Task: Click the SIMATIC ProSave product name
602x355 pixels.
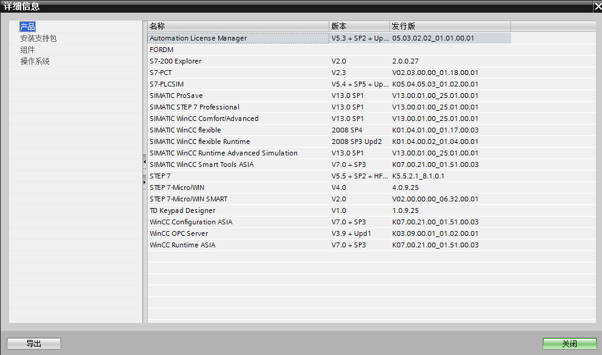Action: [x=176, y=96]
